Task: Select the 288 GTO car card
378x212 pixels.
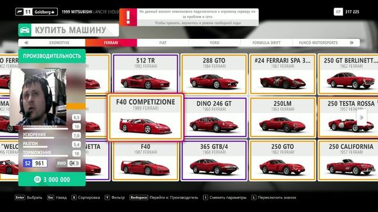Action: (214, 74)
